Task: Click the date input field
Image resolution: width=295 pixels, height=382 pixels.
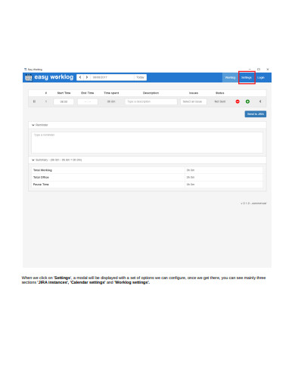Action: click(x=112, y=77)
